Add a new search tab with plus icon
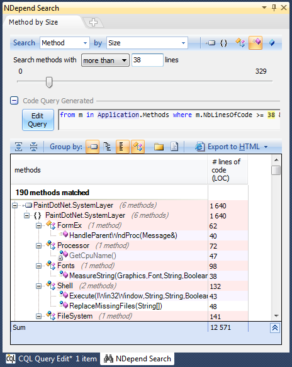This screenshot has width=292, height=367. coord(93,23)
